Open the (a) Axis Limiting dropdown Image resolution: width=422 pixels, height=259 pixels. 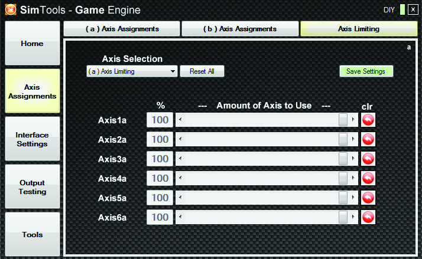click(x=132, y=71)
